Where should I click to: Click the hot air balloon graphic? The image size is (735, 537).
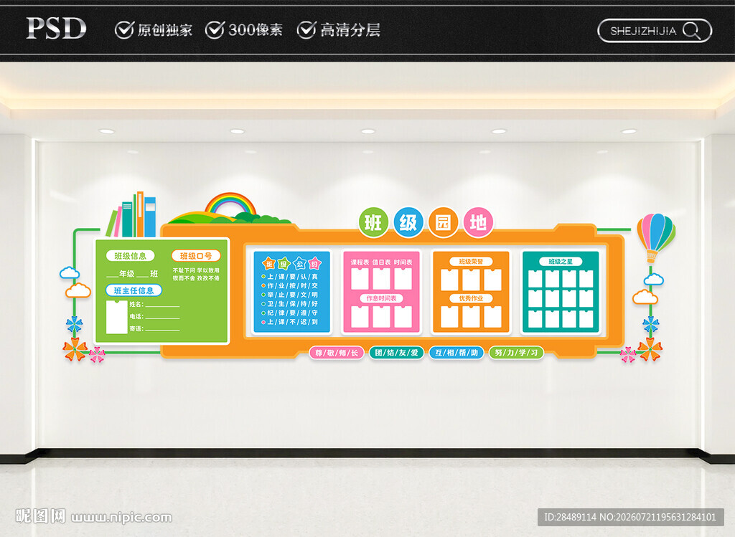(x=656, y=237)
